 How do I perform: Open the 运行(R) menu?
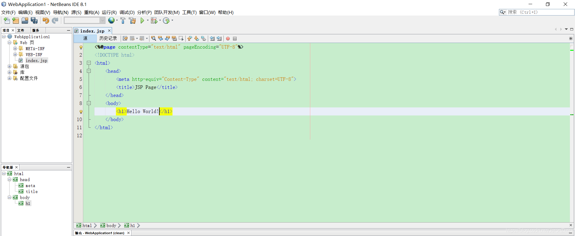coord(109,12)
